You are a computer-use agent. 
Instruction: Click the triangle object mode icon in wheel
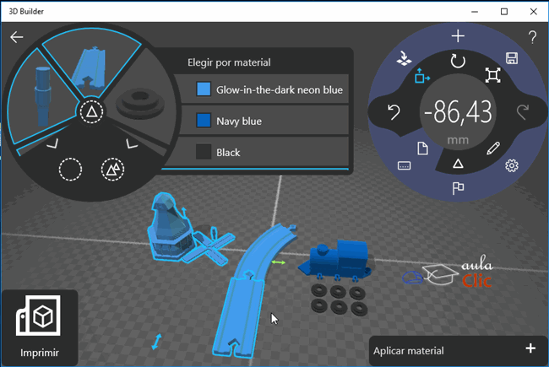pos(458,164)
